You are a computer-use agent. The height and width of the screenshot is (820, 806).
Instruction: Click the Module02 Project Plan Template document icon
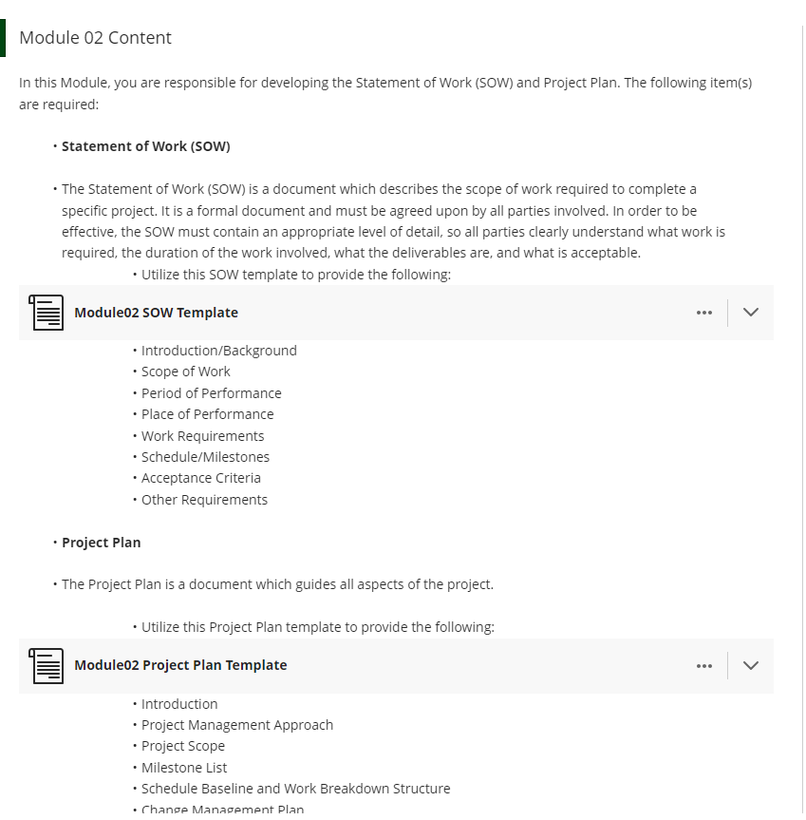46,666
